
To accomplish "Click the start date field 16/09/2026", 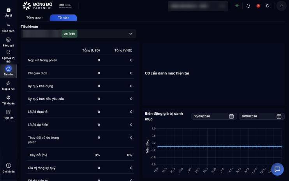I will [x=214, y=116].
